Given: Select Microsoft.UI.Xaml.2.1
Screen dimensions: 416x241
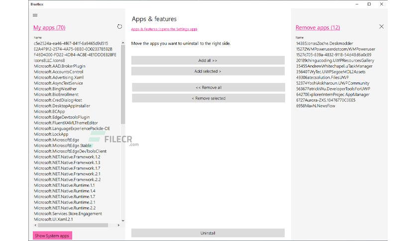Looking at the screenshot, I should (x=53, y=220).
